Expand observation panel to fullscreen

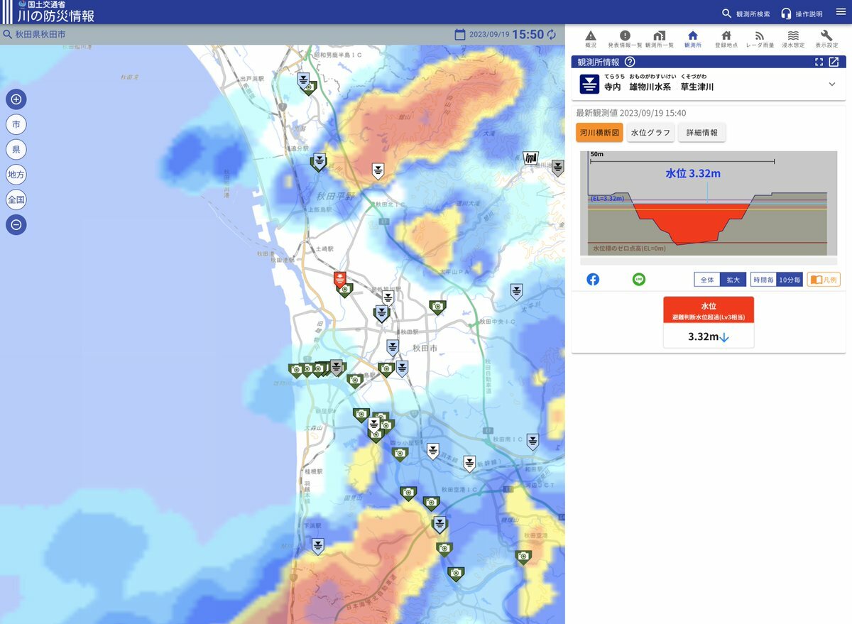pyautogui.click(x=819, y=62)
